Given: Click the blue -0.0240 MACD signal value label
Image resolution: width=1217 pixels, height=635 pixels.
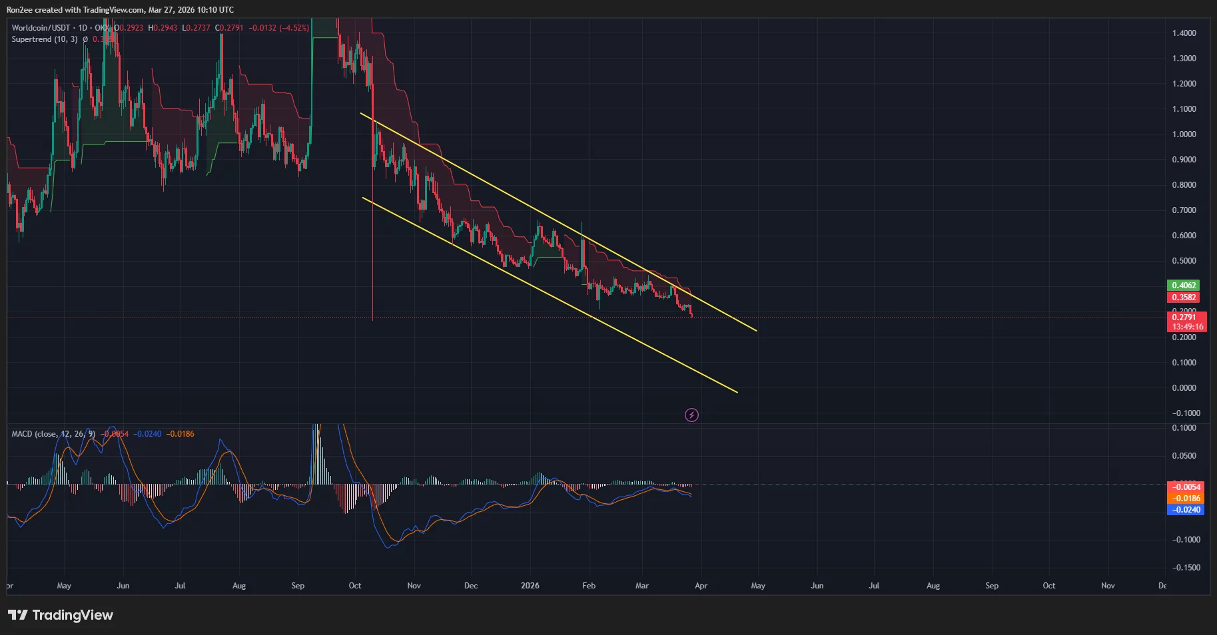Looking at the screenshot, I should point(1185,510).
